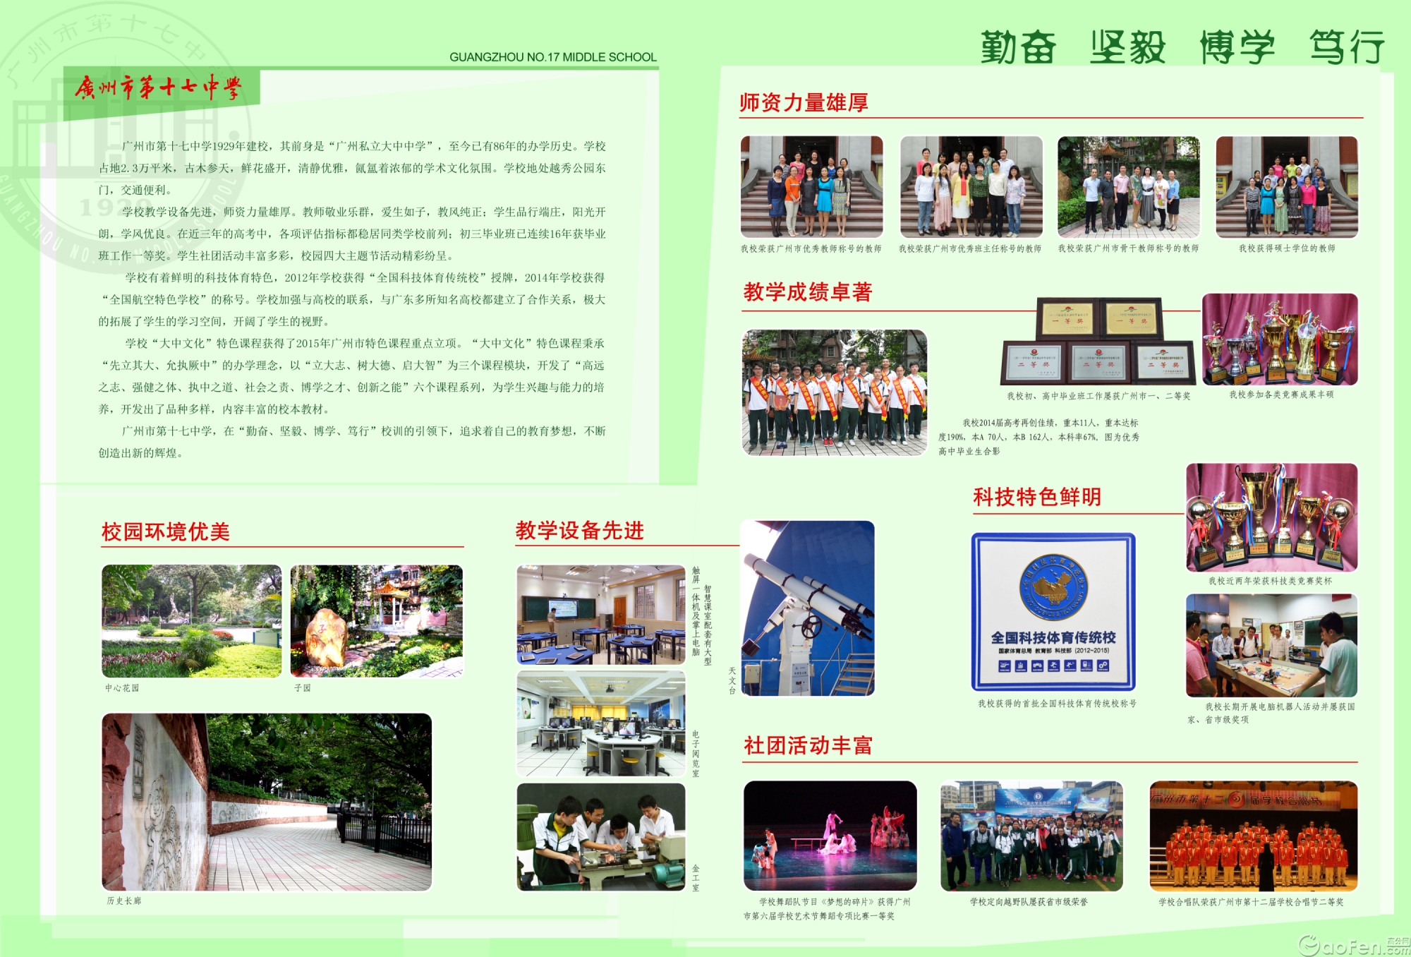Select the 科技特色鲜明 heading
The image size is (1411, 957).
[x=1036, y=497]
